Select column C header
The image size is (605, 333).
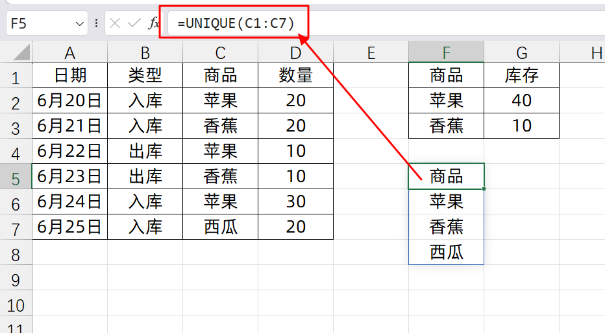pyautogui.click(x=220, y=52)
